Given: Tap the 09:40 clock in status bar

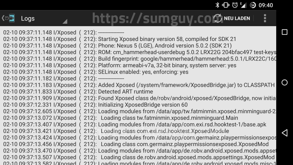Looking at the screenshot, I should pos(266,5).
